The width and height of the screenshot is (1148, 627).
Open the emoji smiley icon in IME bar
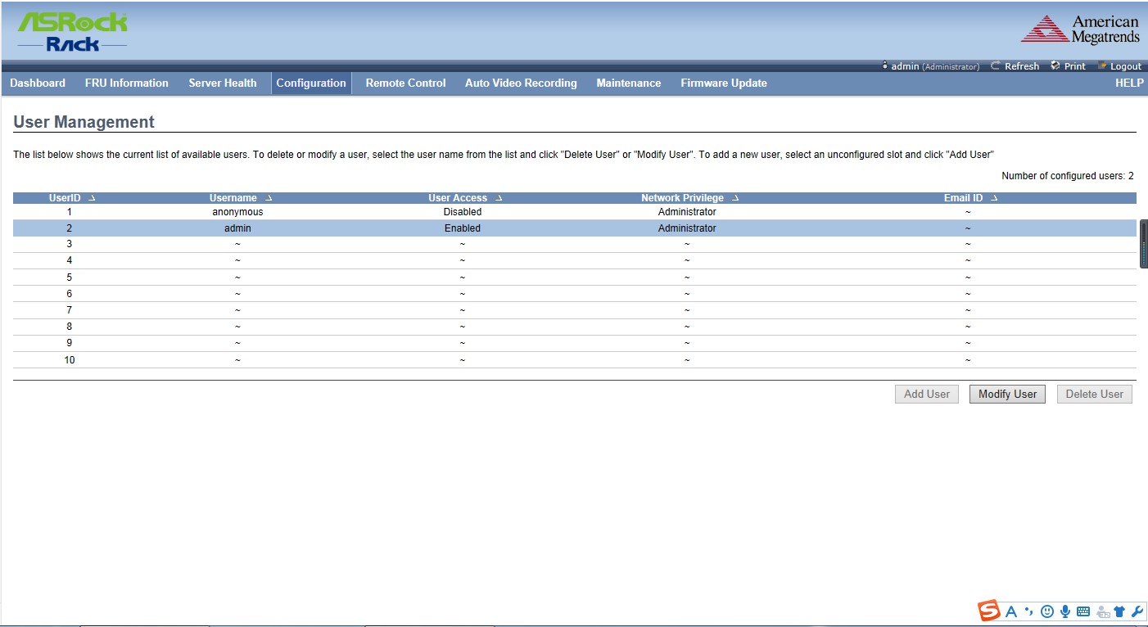click(x=1046, y=611)
